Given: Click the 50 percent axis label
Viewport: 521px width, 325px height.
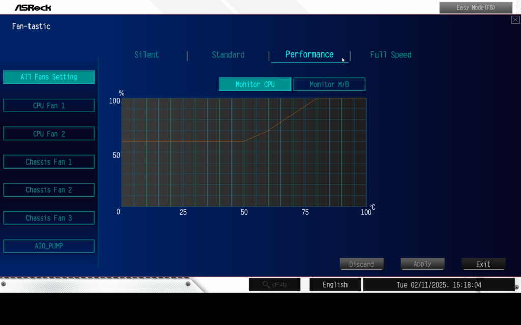Looking at the screenshot, I should point(116,155).
